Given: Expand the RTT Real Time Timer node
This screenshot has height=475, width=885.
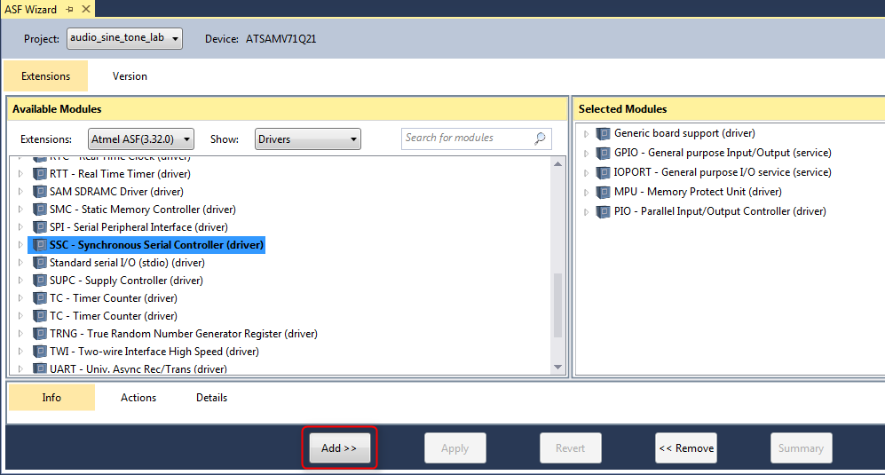Looking at the screenshot, I should pyautogui.click(x=20, y=174).
